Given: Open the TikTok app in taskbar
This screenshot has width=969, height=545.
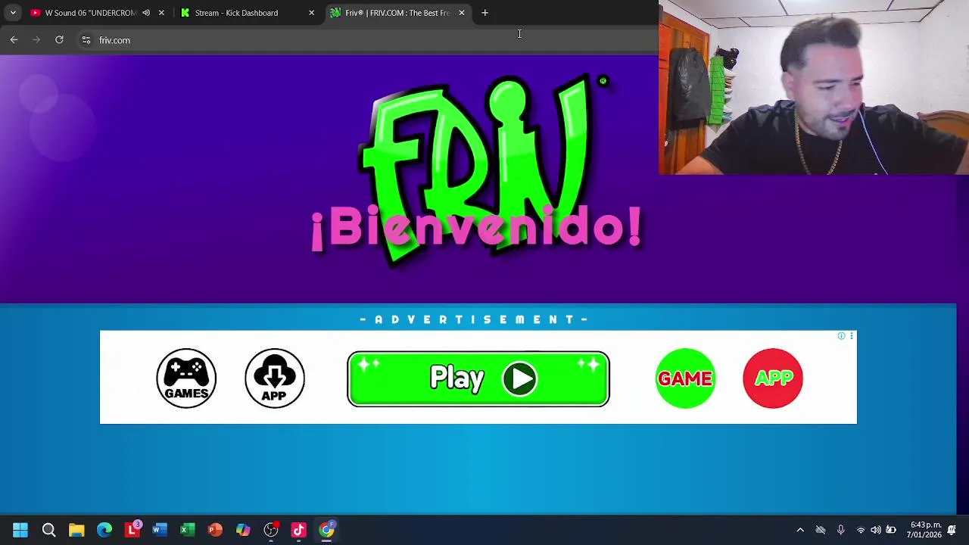Looking at the screenshot, I should tap(298, 530).
